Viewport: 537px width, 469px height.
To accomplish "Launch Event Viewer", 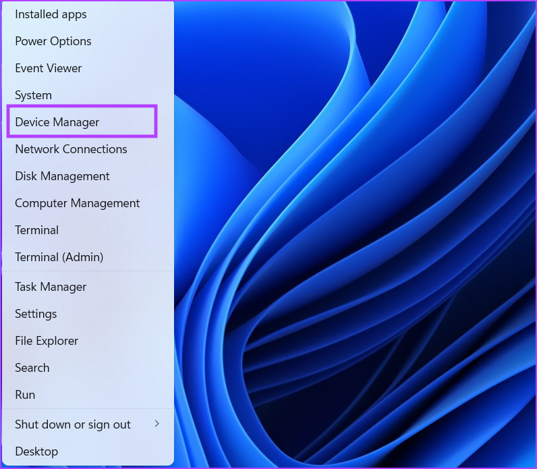I will tap(48, 68).
